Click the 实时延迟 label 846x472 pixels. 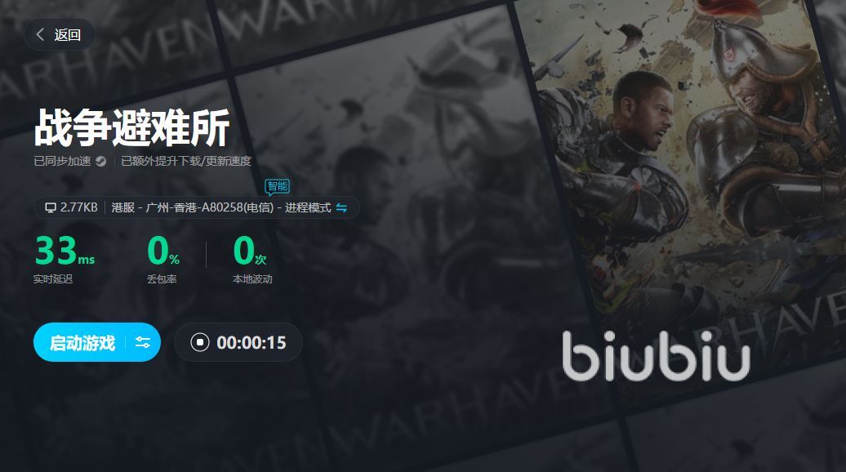point(53,279)
